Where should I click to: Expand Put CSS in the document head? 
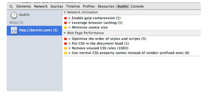pos(69,44)
